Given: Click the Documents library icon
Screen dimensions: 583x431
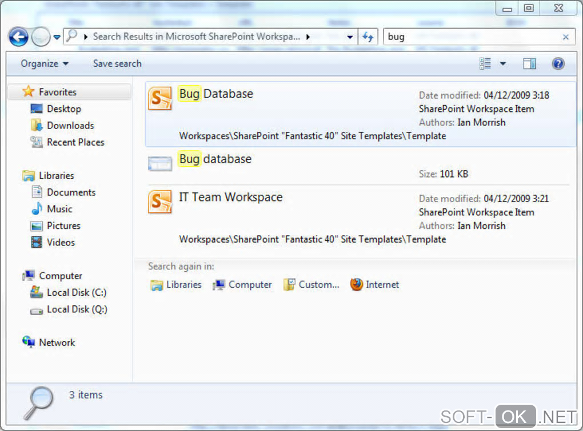Looking at the screenshot, I should (x=37, y=192).
